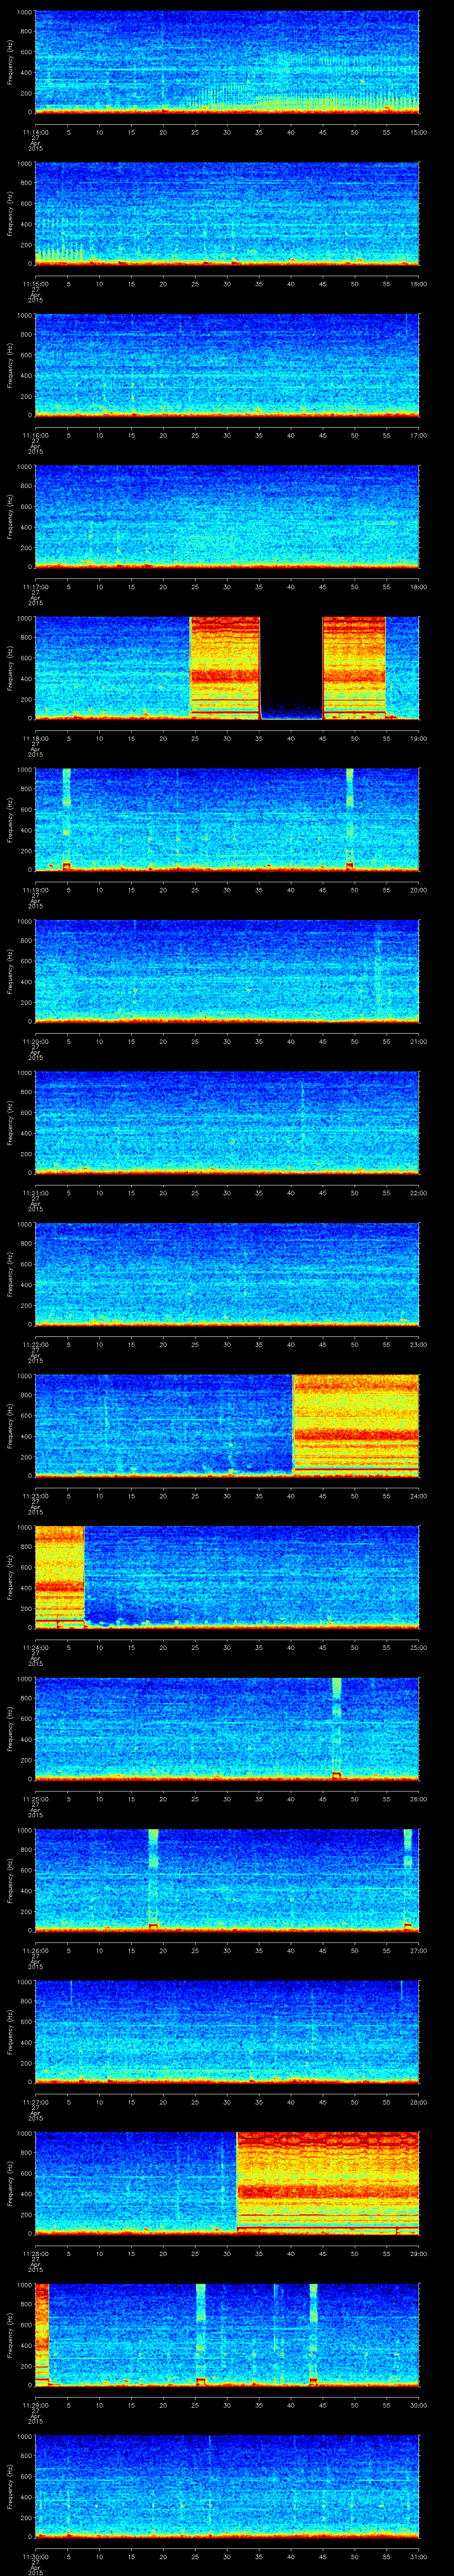Viewport: 454px width, 2576px height.
Task: Click the "11:22:00" start time label
Action: click(35, 1344)
